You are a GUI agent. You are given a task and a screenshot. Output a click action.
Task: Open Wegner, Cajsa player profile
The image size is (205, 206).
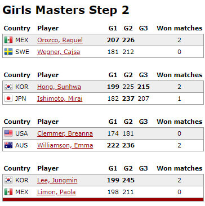(x=59, y=52)
